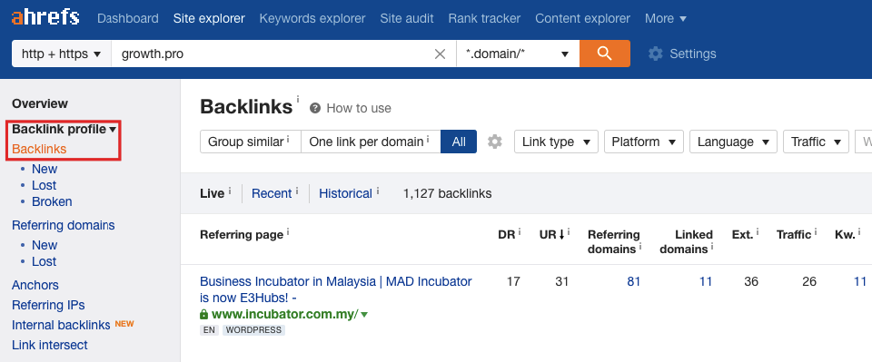Click the WORDPRESS platform tag
The image size is (872, 362).
click(253, 330)
